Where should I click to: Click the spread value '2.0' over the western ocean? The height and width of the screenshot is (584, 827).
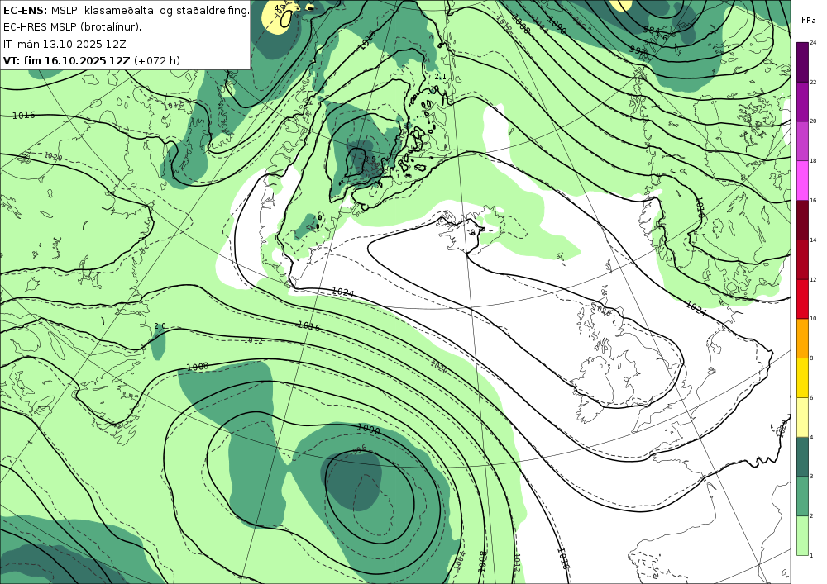tap(160, 326)
